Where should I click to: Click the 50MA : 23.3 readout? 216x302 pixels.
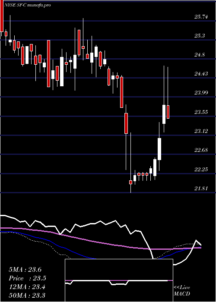click(x=27, y=295)
